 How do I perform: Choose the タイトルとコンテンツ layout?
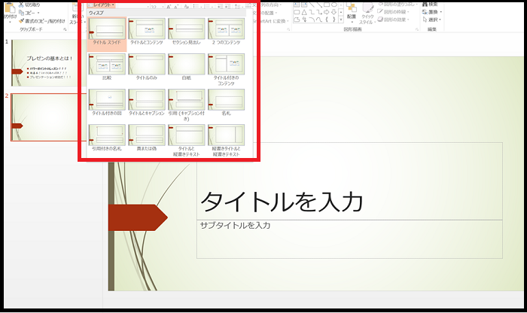point(147,32)
